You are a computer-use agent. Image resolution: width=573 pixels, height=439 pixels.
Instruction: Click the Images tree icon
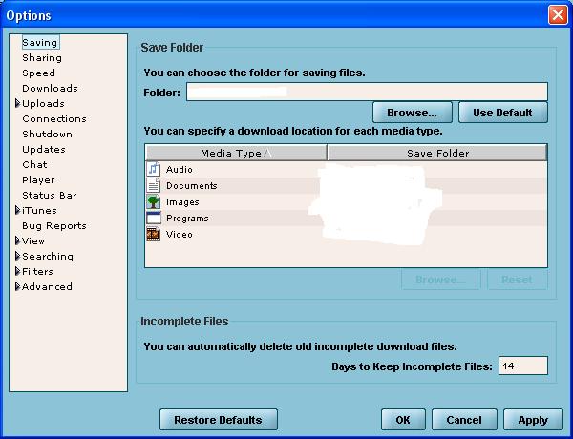154,201
